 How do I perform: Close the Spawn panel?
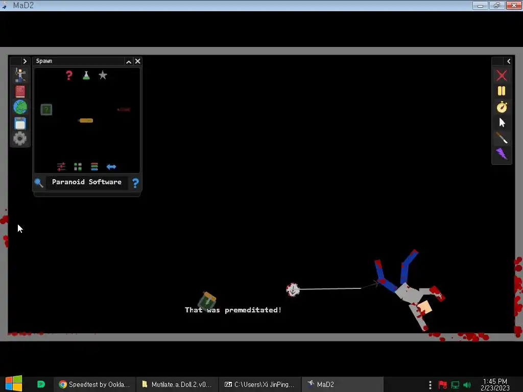(x=137, y=61)
